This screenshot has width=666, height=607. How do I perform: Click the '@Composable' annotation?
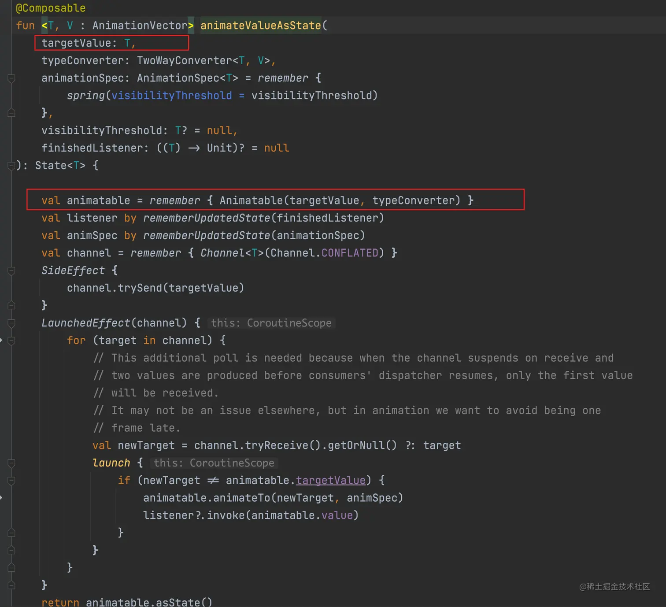click(51, 8)
